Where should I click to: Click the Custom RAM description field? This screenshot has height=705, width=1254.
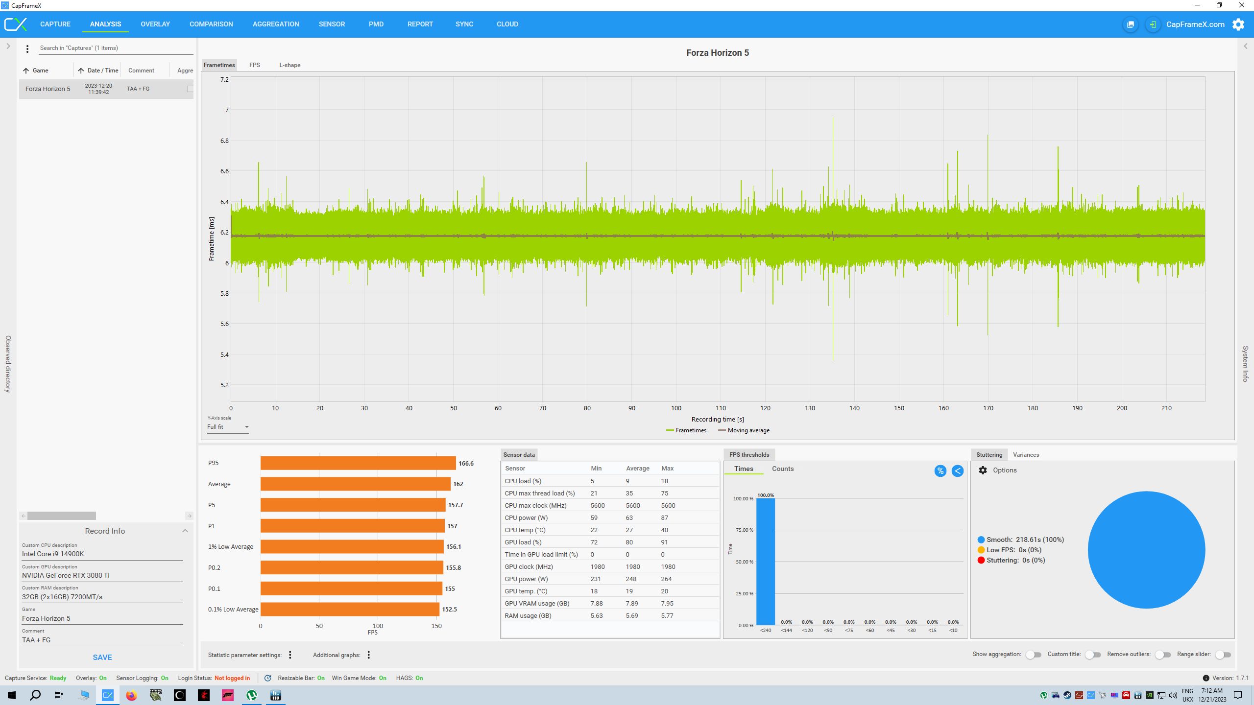click(102, 597)
